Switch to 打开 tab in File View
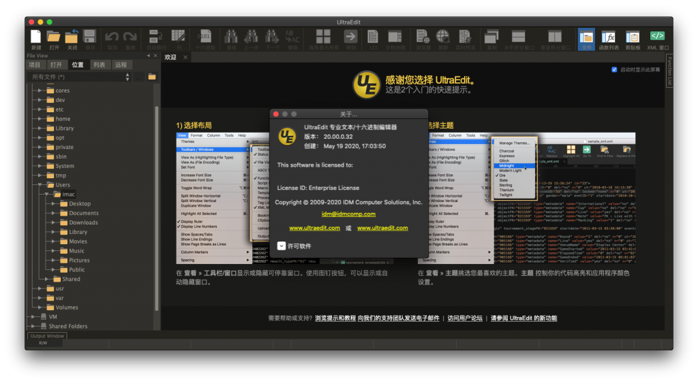Image resolution: width=698 pixels, height=383 pixels. [56, 65]
